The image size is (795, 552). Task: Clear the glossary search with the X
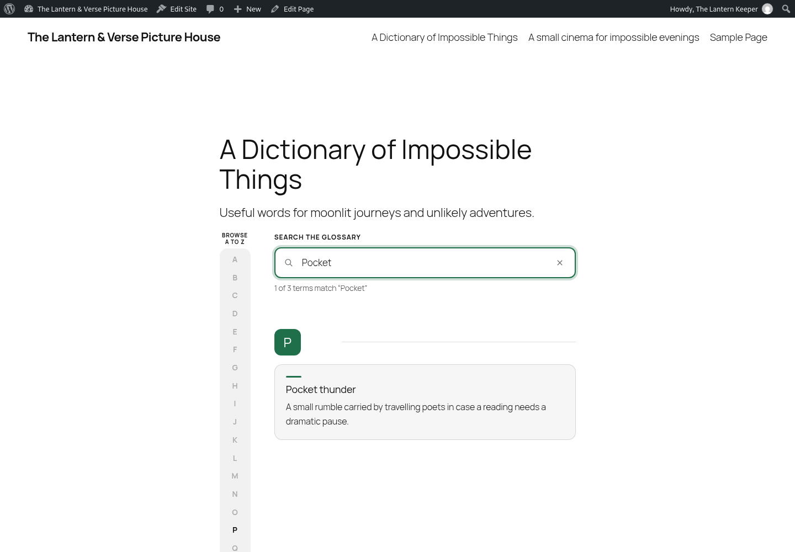[560, 263]
